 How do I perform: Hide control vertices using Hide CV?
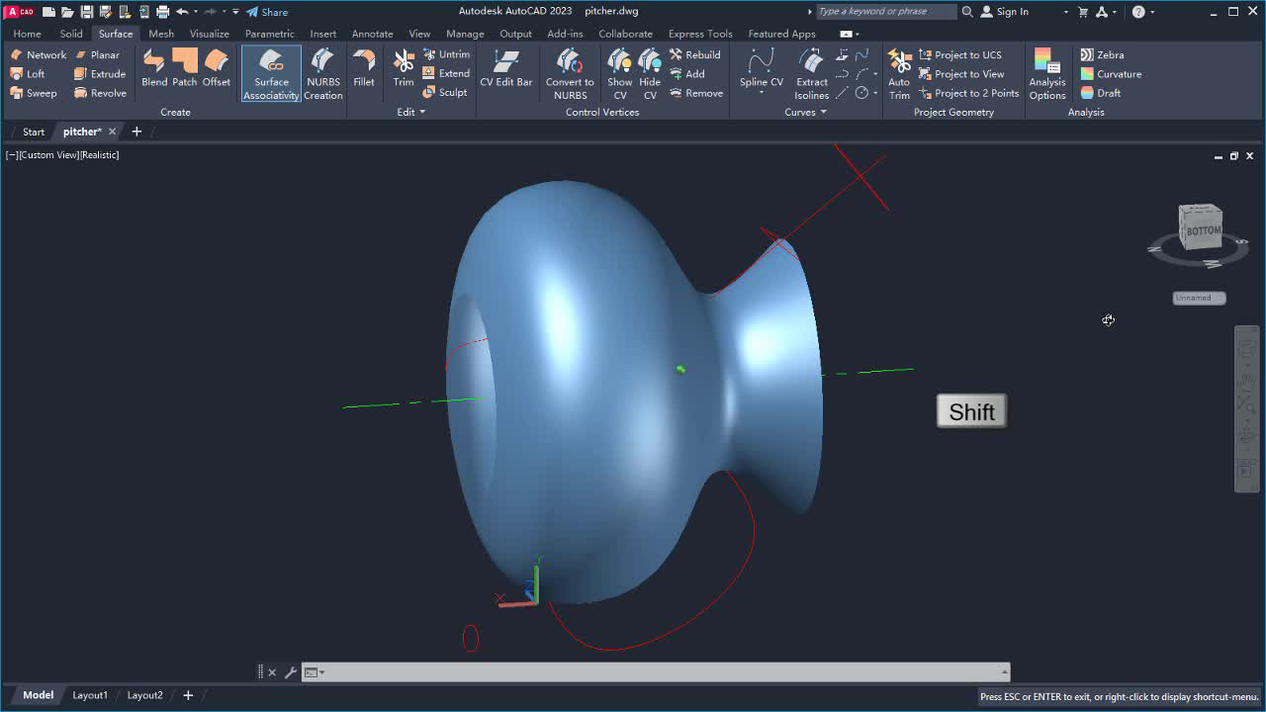tap(650, 73)
